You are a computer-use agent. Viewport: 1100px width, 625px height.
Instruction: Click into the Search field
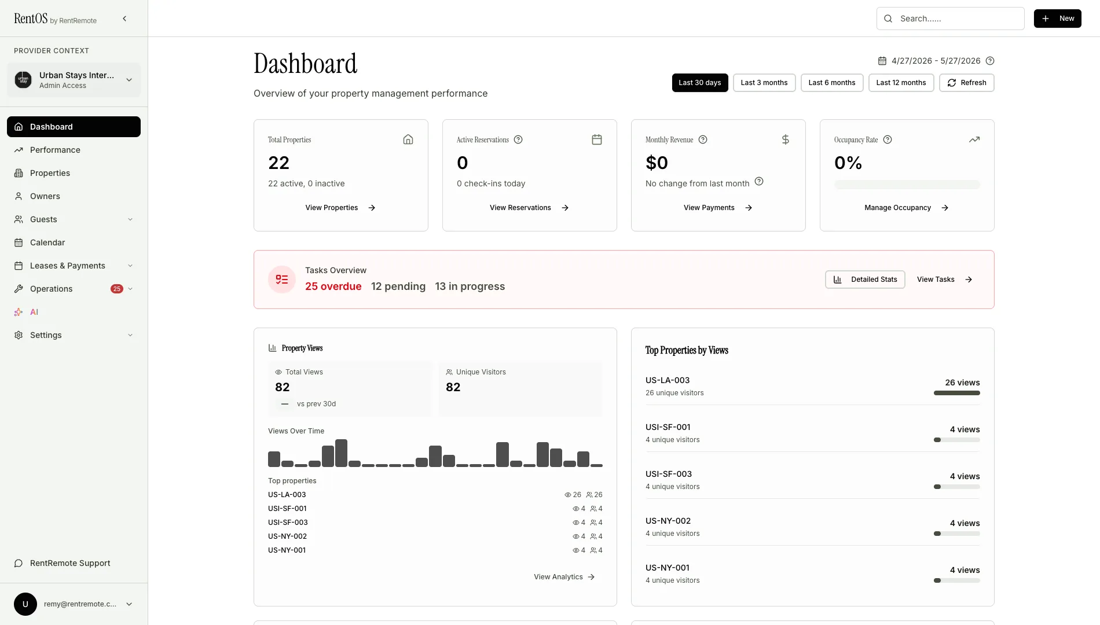[x=951, y=19]
